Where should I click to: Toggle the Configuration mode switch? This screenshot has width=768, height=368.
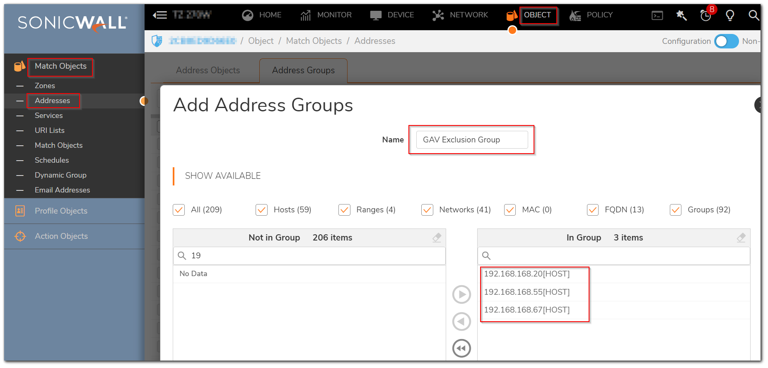pyautogui.click(x=726, y=41)
